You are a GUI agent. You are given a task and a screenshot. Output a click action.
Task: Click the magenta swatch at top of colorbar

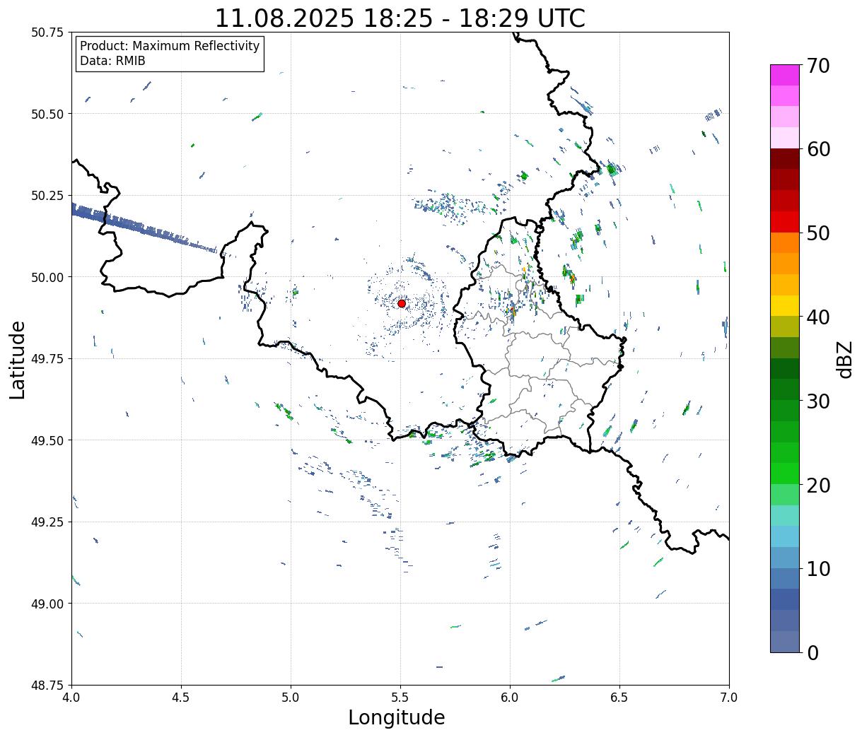coord(785,75)
